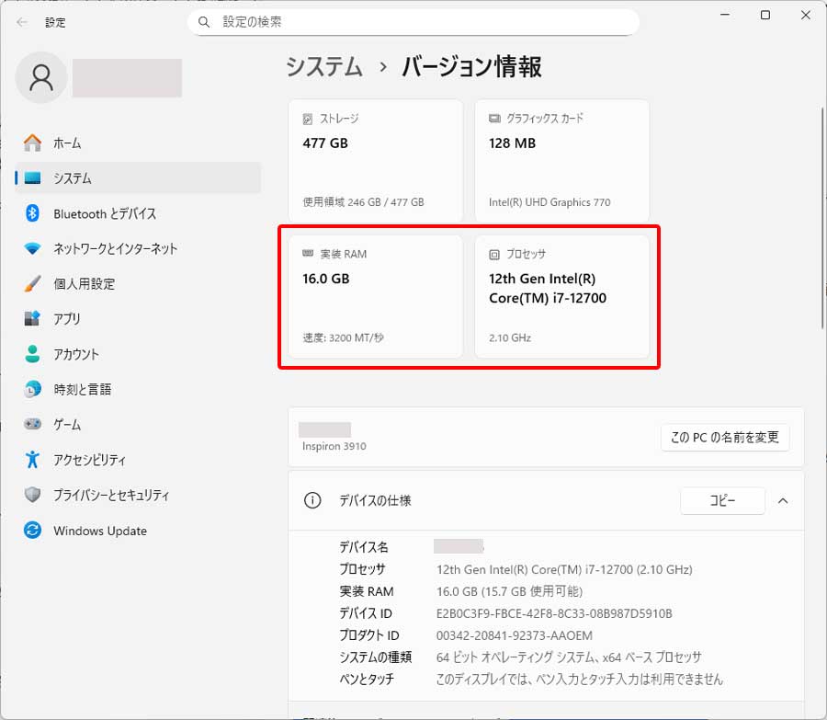
Task: Open プライバシーとセキュリティ shield icon
Action: (33, 495)
